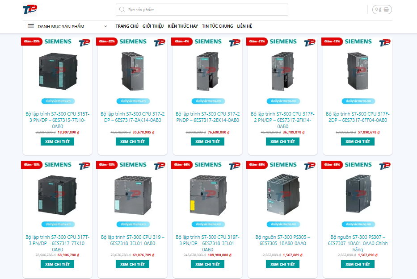Open product image of PS305 power supply

click(283, 196)
